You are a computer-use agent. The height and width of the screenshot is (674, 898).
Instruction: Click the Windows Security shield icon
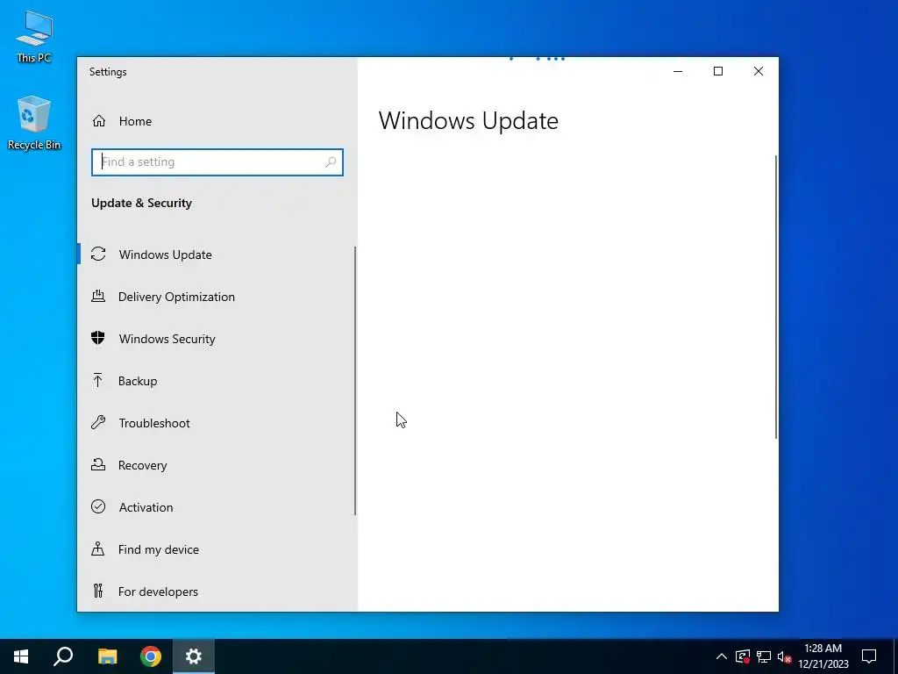tap(98, 338)
